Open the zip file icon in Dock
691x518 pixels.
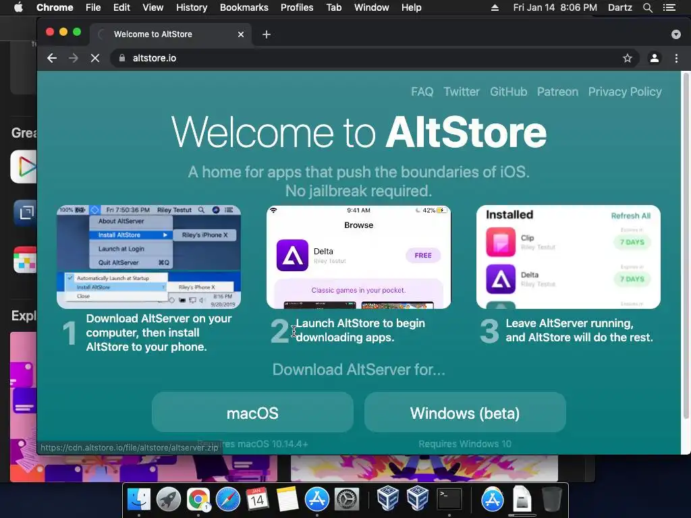(522, 500)
